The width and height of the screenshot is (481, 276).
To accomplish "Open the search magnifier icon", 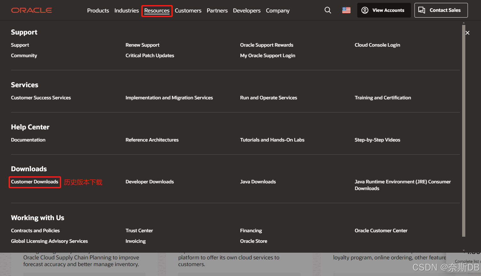I will (x=328, y=10).
